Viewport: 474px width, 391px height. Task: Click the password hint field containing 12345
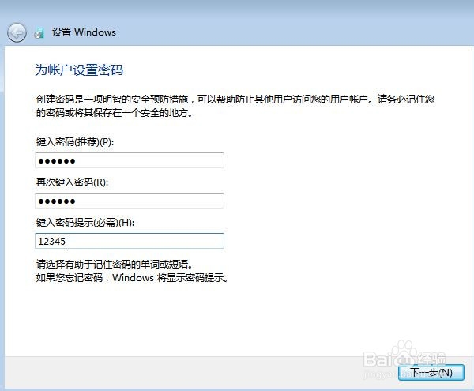point(130,241)
